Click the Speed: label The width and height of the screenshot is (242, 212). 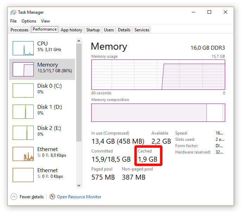click(x=181, y=133)
